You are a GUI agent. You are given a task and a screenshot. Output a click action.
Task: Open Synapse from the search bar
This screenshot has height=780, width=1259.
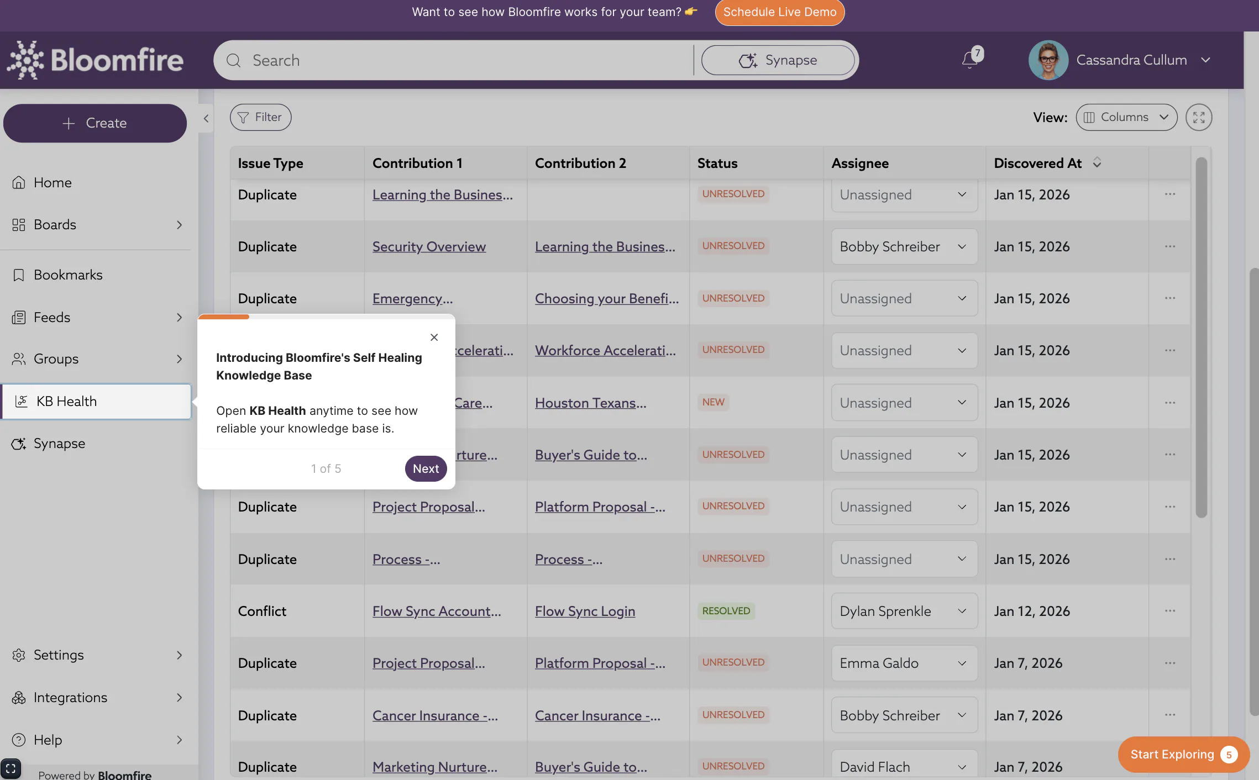coord(778,60)
